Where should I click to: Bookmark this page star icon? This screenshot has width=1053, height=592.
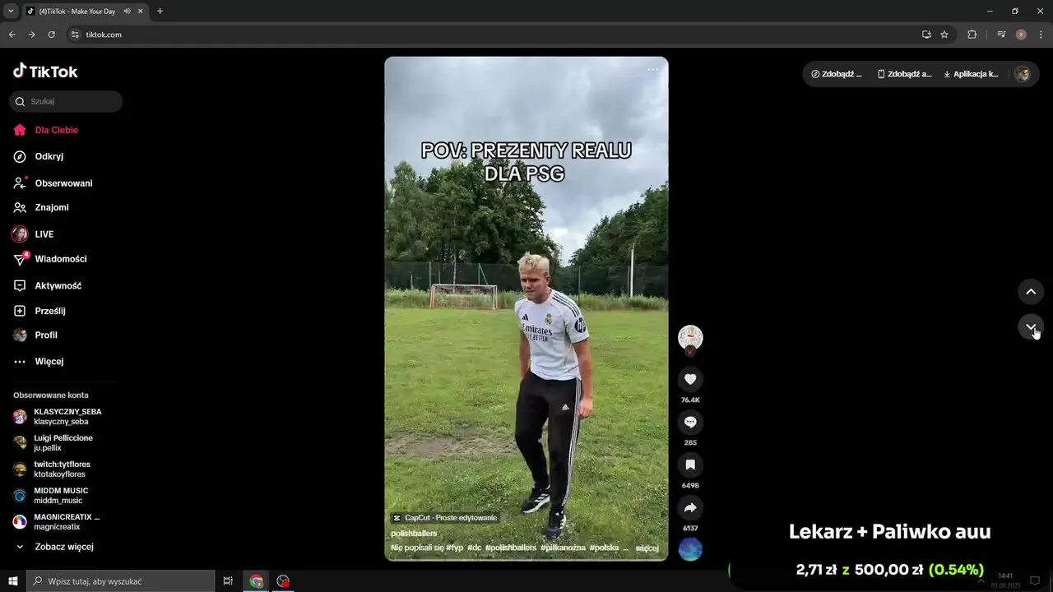pyautogui.click(x=944, y=35)
